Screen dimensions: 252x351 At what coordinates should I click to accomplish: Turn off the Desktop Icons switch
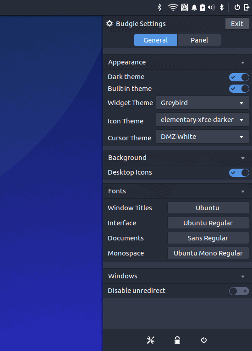click(x=239, y=173)
